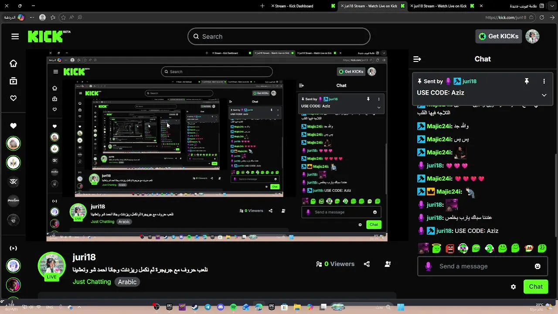The height and width of the screenshot is (314, 558).
Task: Insert the halo angel emote
Action: (436, 249)
